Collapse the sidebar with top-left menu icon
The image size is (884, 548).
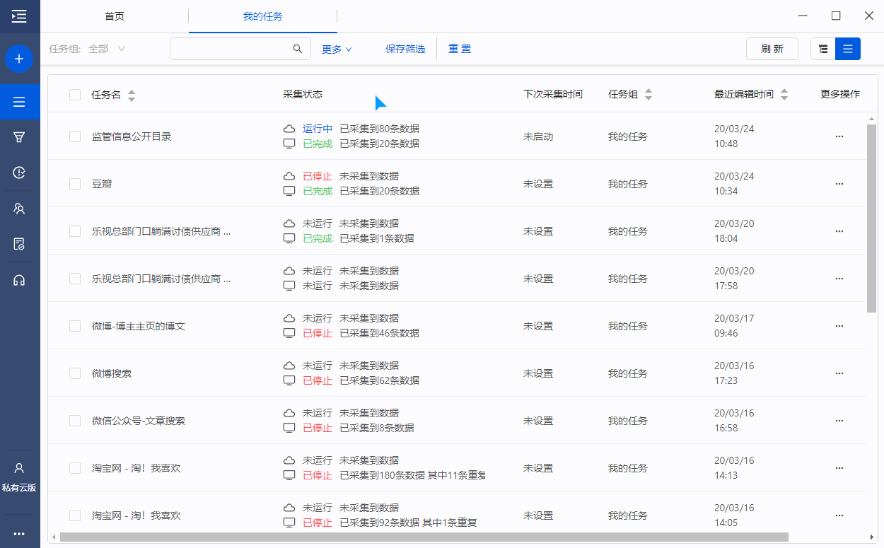coord(19,16)
